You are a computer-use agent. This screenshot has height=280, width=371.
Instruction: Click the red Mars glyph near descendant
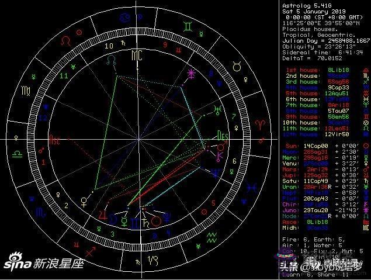pos(221,147)
